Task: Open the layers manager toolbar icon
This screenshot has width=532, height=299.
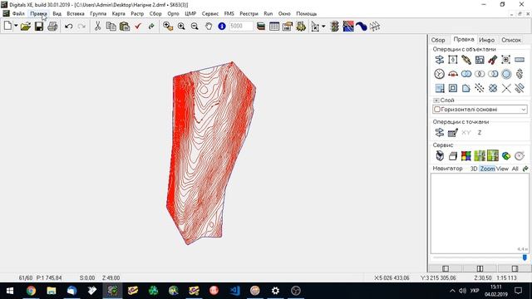Action: [261, 26]
